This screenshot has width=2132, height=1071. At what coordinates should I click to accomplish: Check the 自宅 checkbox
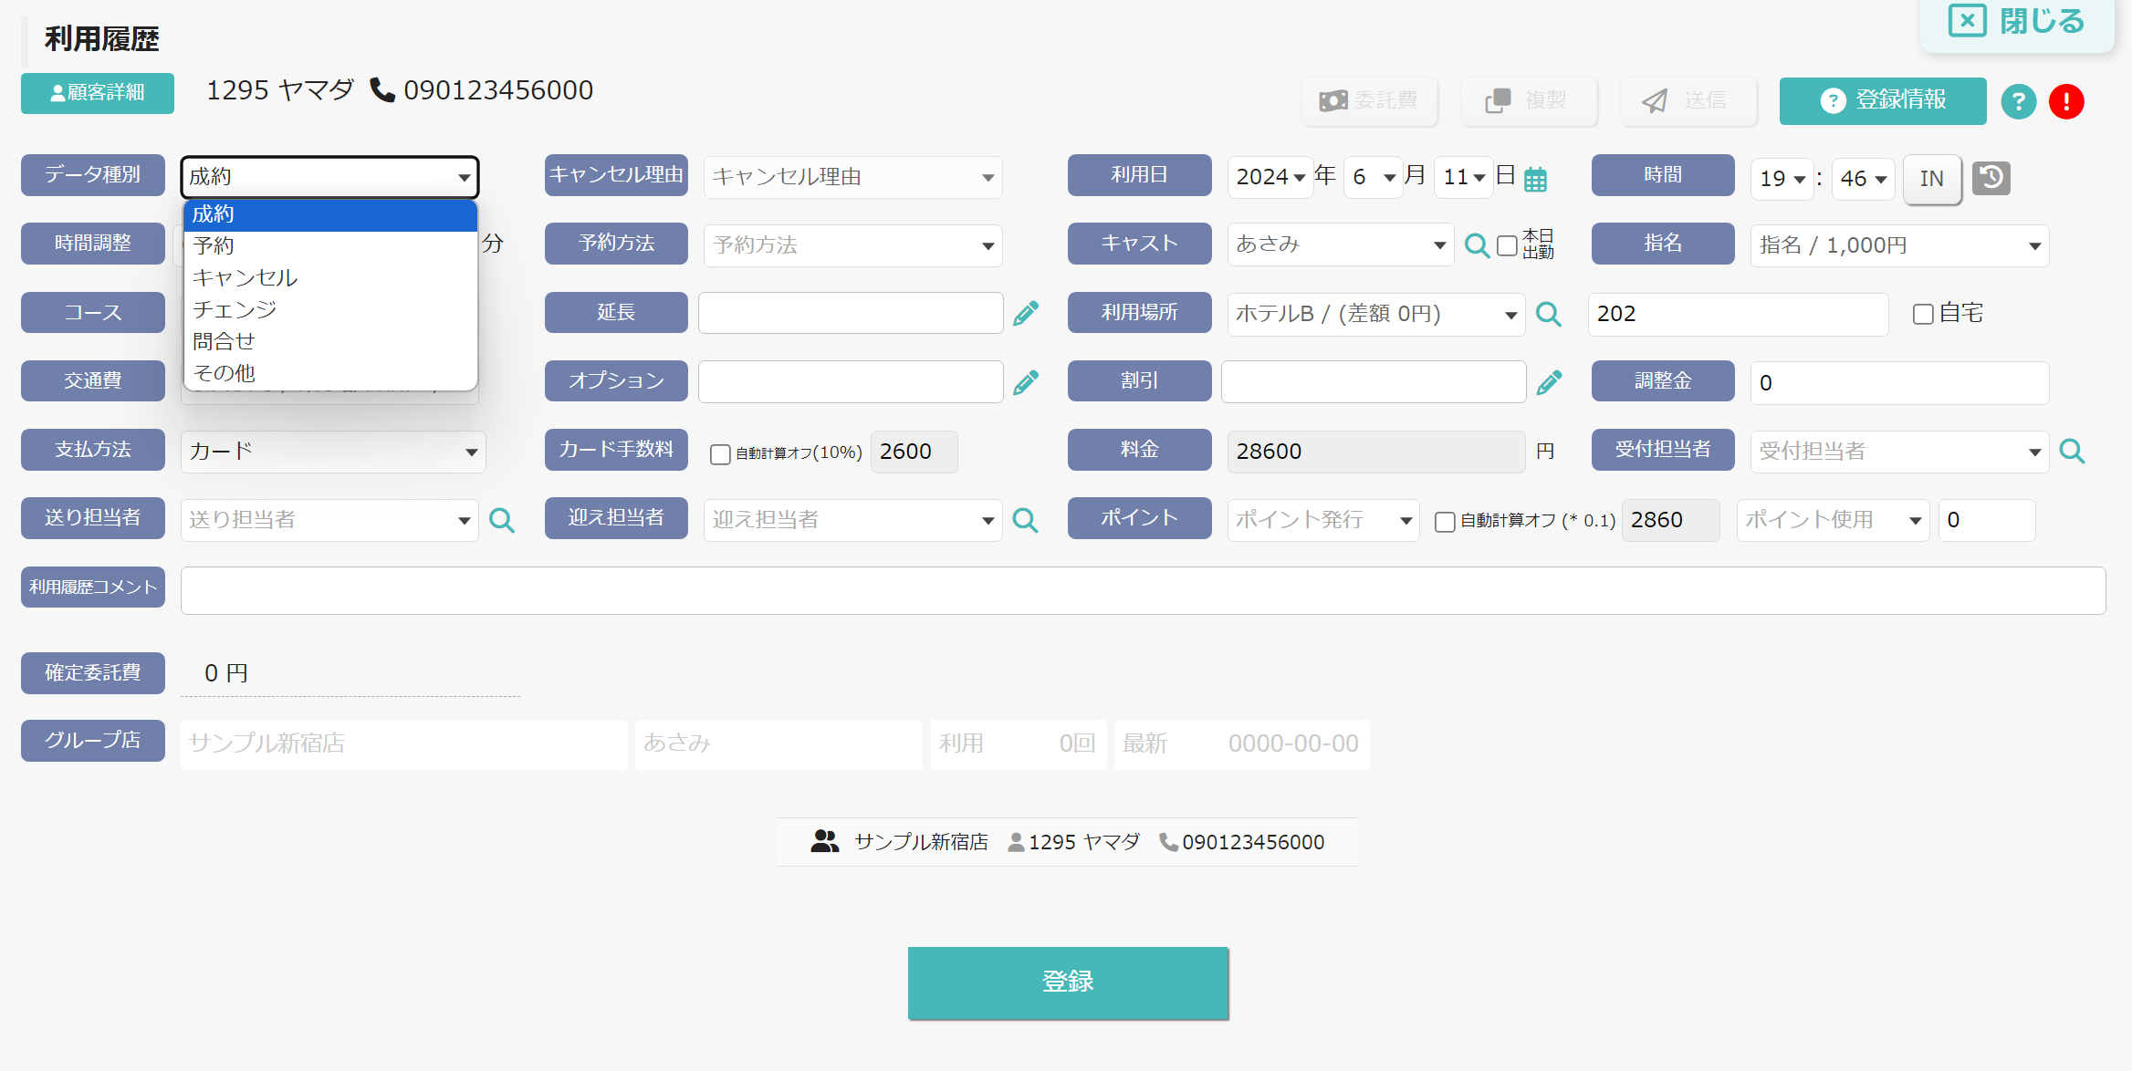coord(1923,314)
